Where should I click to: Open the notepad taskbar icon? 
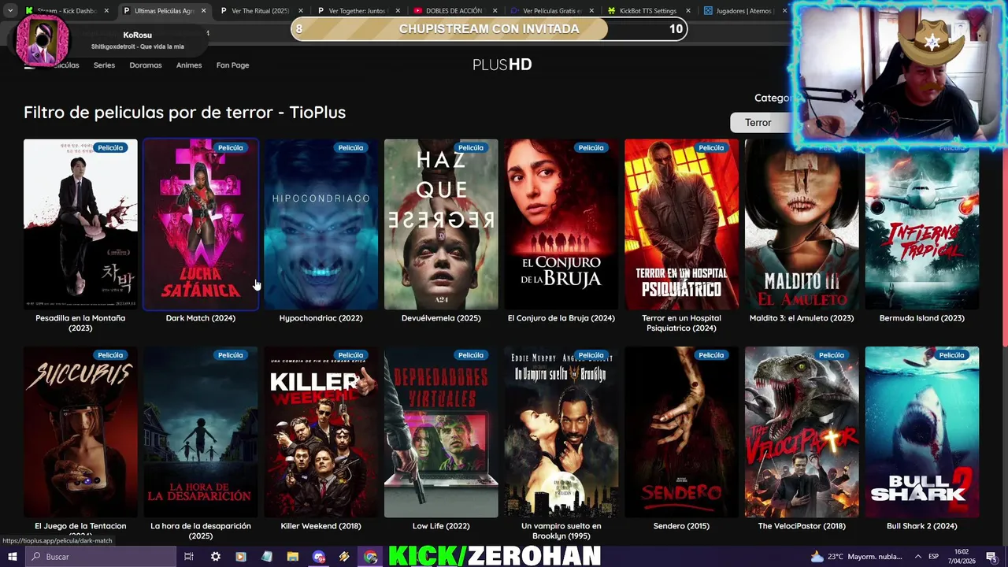click(267, 556)
